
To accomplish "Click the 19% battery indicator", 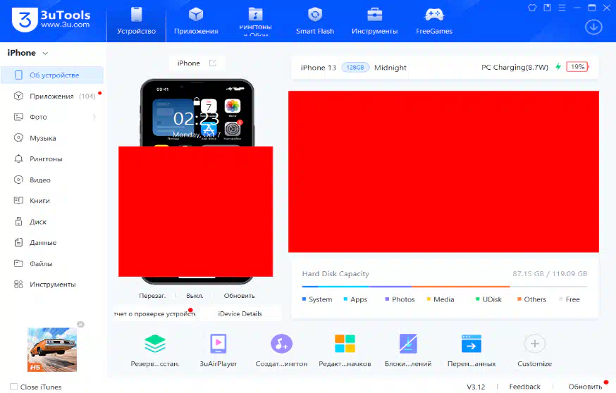I will (577, 67).
